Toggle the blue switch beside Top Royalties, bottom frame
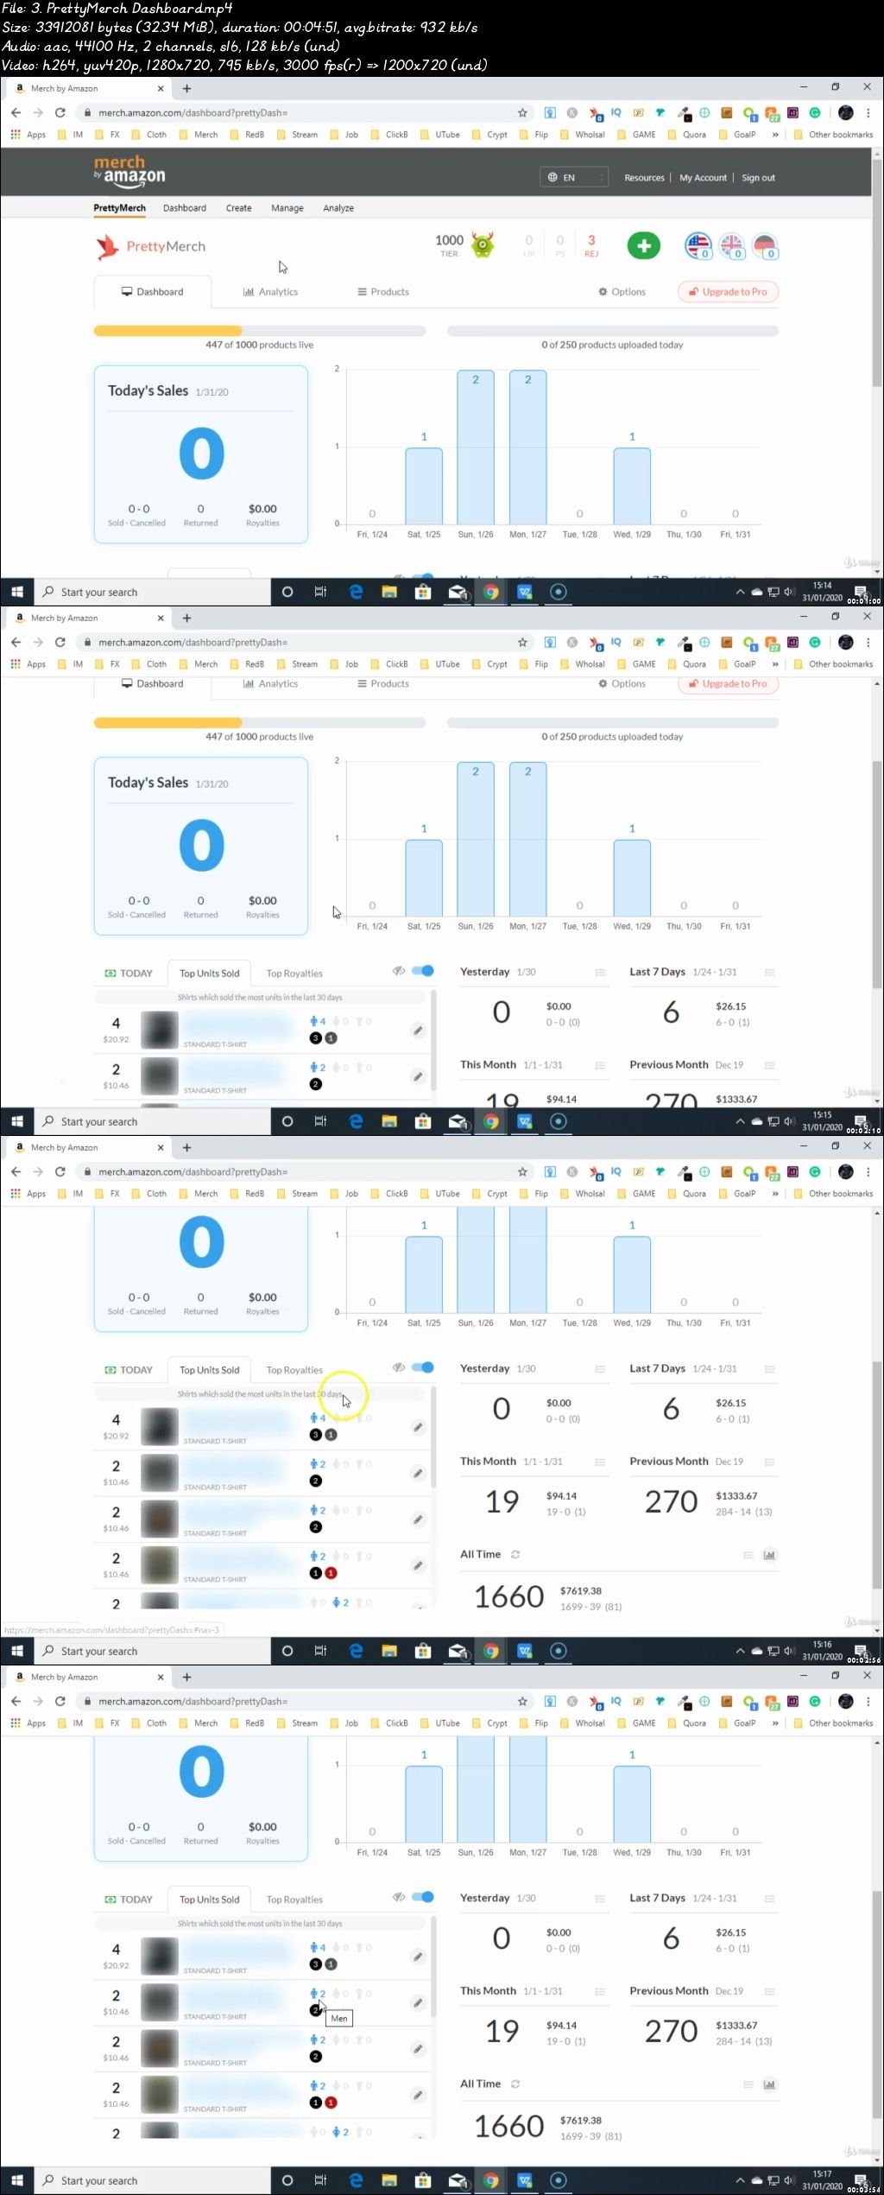Image resolution: width=884 pixels, height=2195 pixels. [x=423, y=1897]
